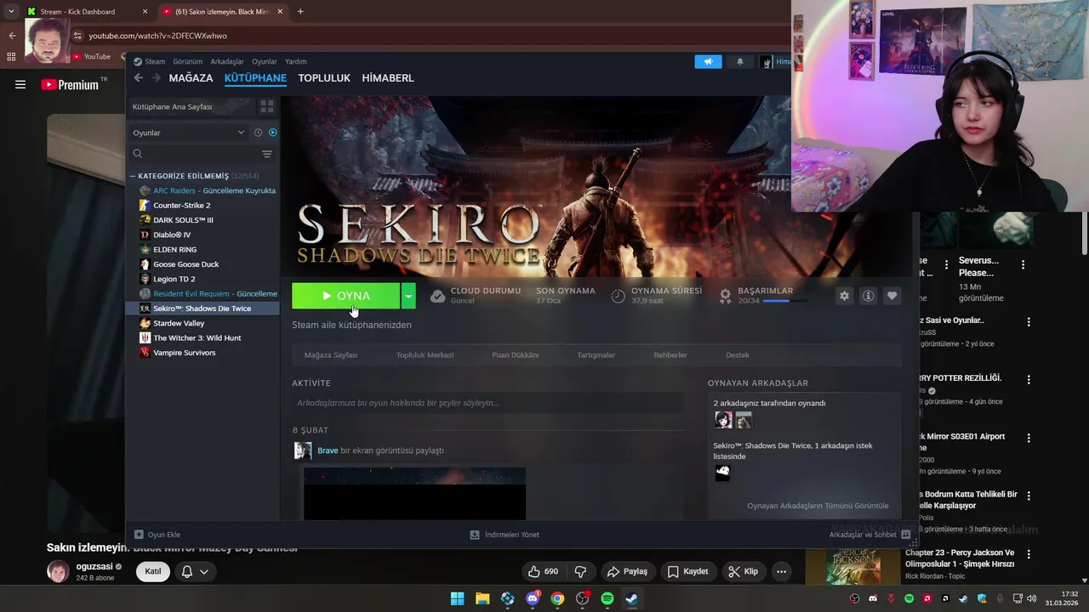Open the HİMABERL profile tab

tap(388, 77)
